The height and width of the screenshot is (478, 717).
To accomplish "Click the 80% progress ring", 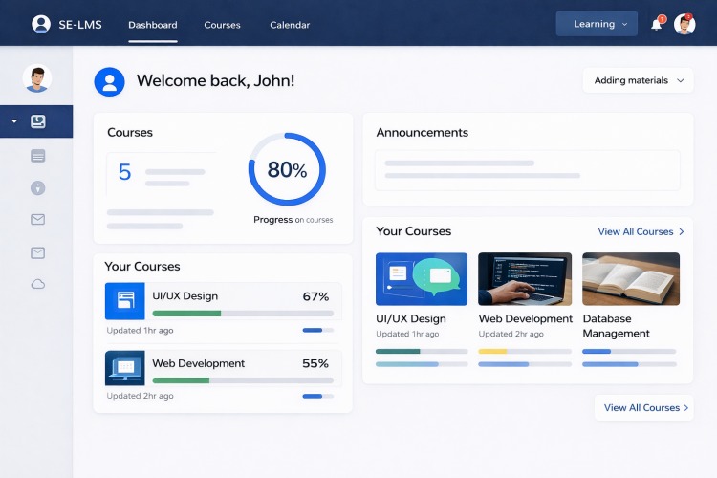I will pyautogui.click(x=287, y=169).
